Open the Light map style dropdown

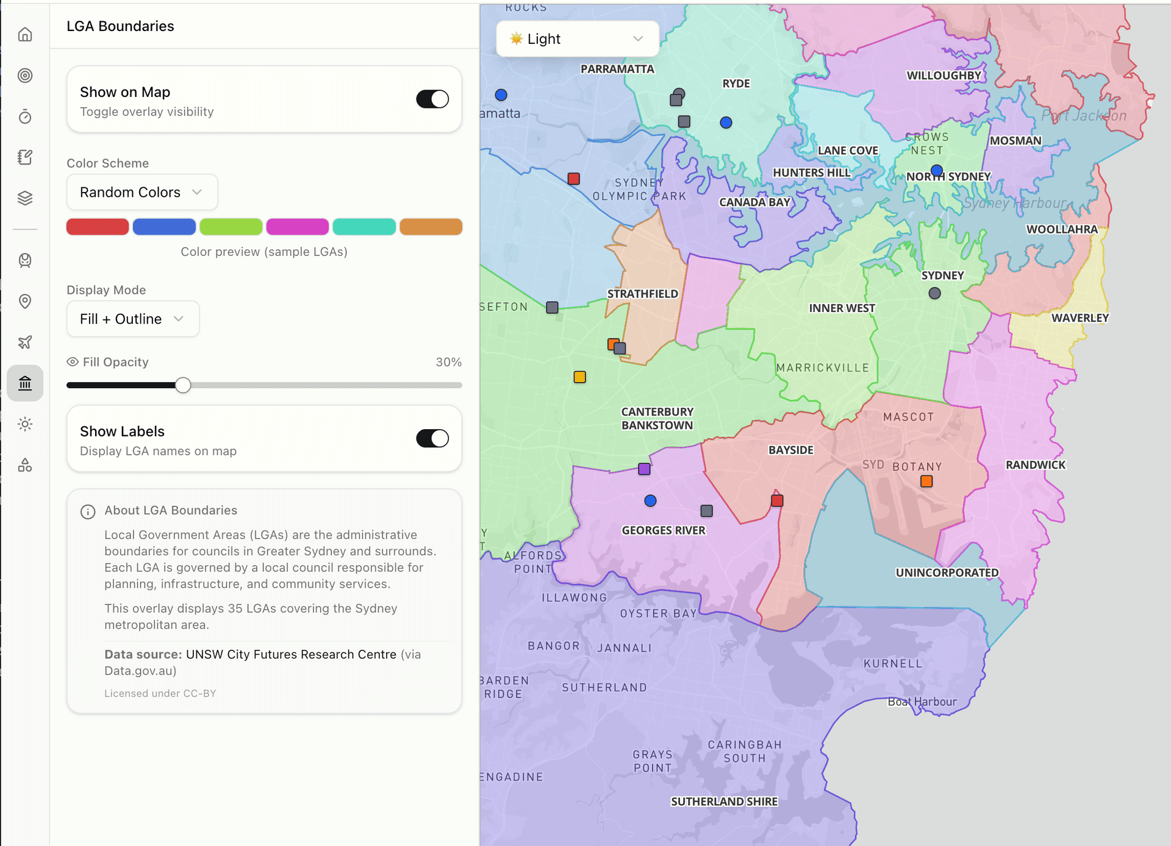[x=577, y=39]
